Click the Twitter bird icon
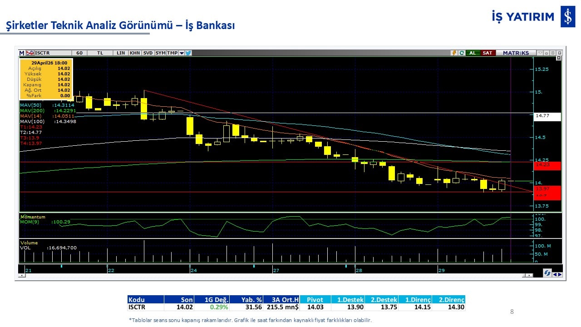 click(x=188, y=53)
